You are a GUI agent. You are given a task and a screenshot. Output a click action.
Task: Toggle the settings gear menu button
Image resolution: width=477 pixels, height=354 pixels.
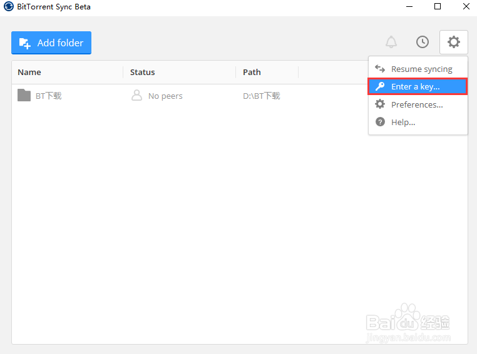pos(454,42)
